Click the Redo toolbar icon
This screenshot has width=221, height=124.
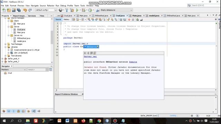(30, 10)
